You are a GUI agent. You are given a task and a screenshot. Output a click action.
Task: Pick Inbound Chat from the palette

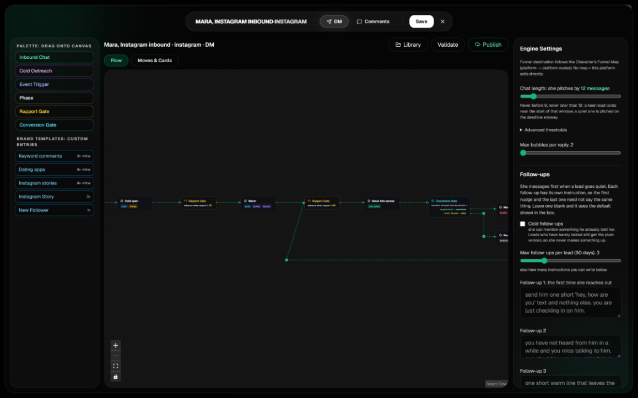tap(55, 57)
